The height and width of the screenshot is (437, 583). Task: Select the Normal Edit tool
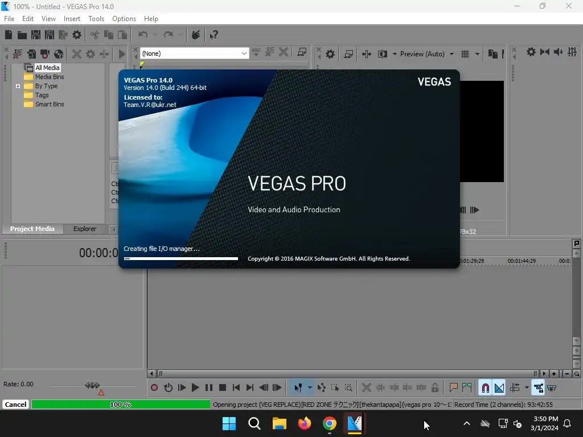click(298, 388)
